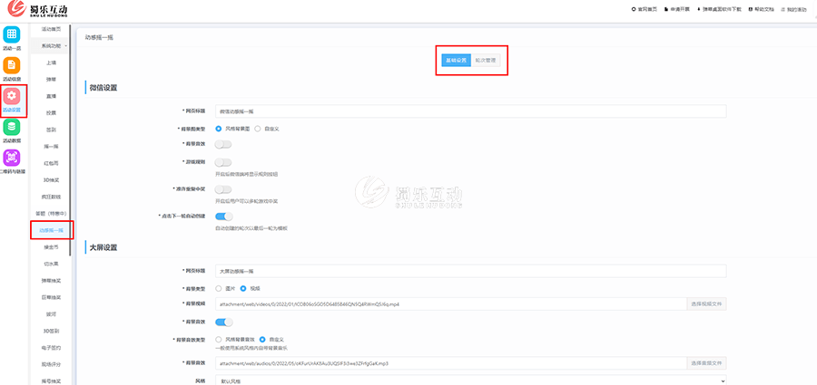
Task: Click the 申请开票 icon in header
Action: (666, 9)
